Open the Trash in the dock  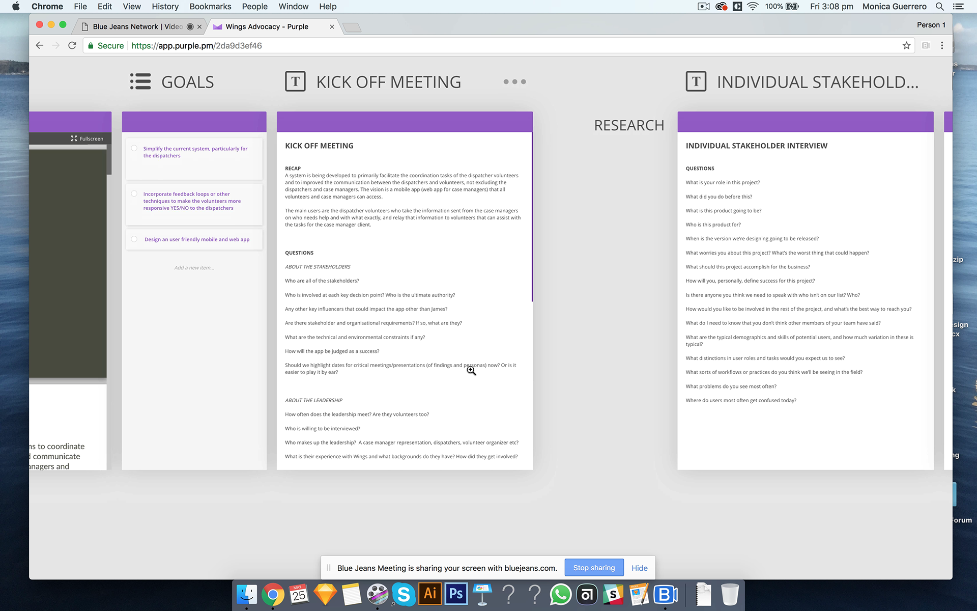[730, 594]
